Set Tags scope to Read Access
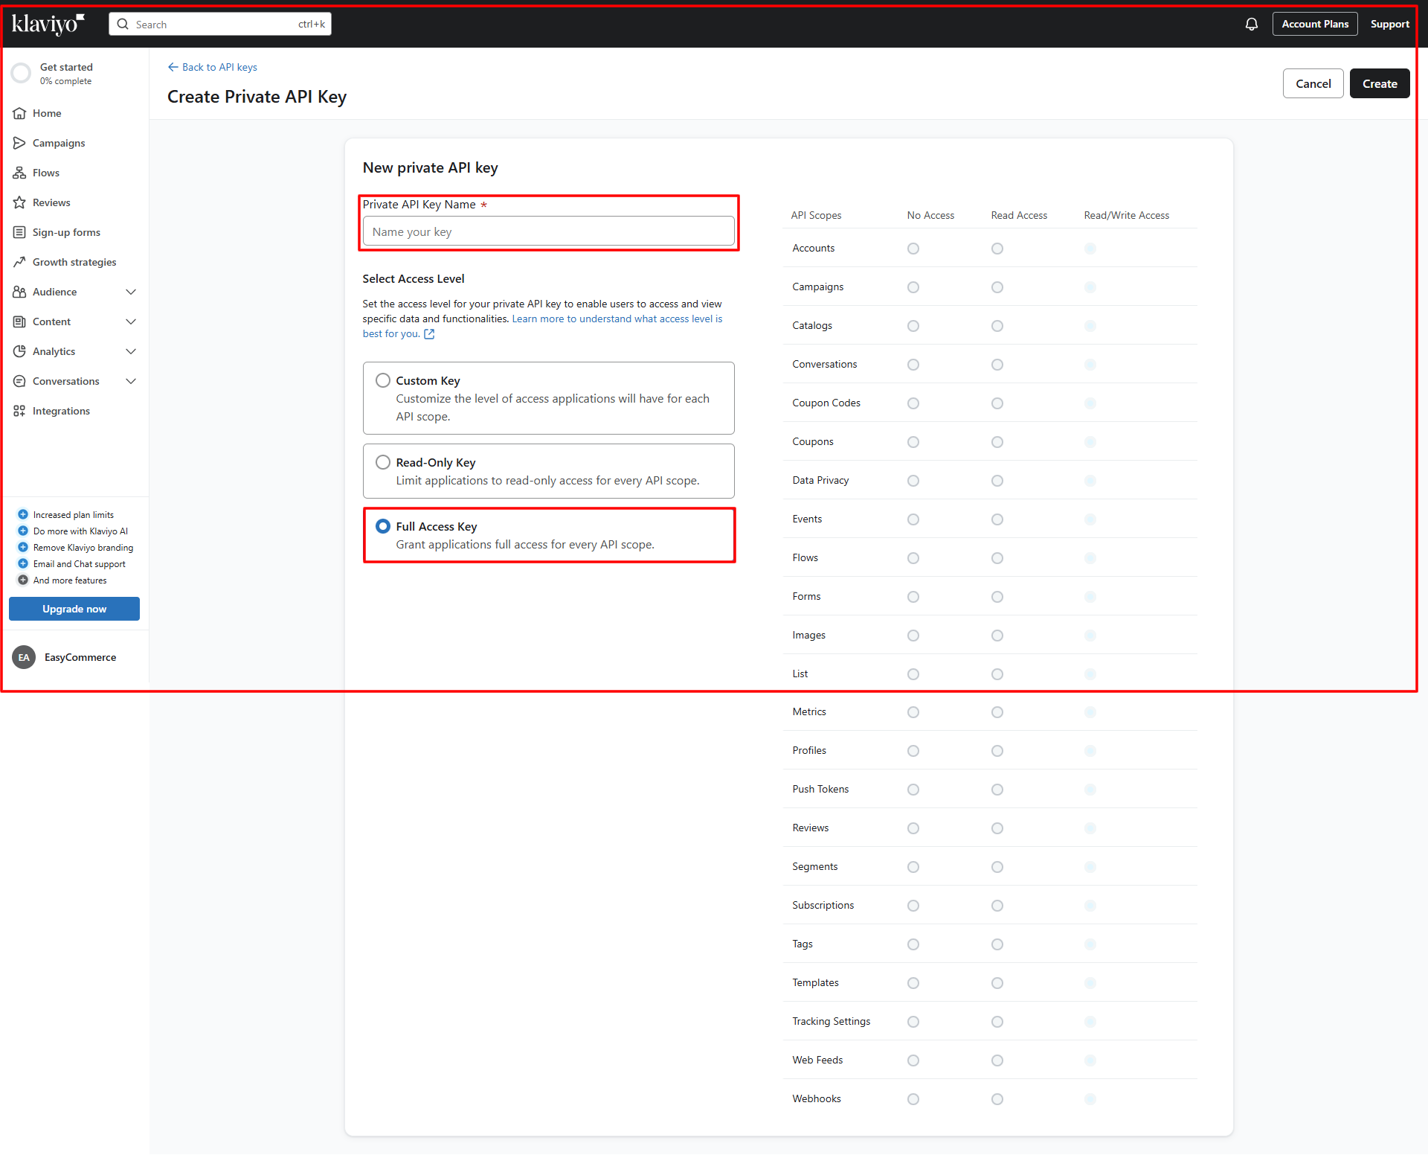 coord(997,944)
